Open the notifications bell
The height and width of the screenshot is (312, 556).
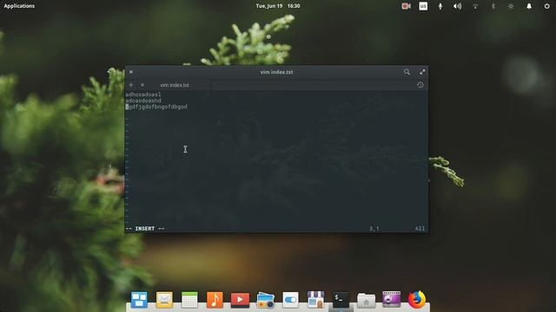coord(529,6)
